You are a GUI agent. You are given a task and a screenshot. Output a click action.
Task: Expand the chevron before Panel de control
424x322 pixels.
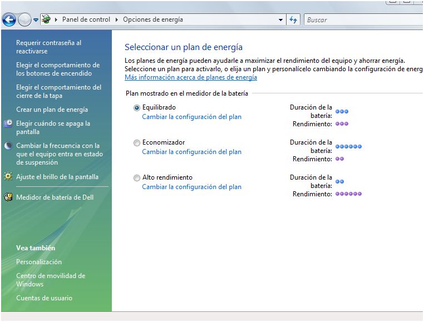pyautogui.click(x=56, y=19)
